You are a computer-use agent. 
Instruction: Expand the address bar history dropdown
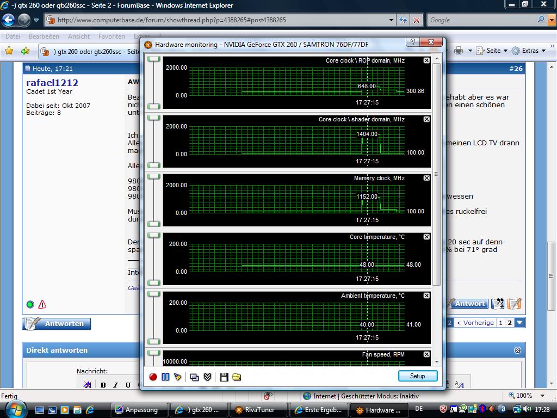[x=391, y=20]
